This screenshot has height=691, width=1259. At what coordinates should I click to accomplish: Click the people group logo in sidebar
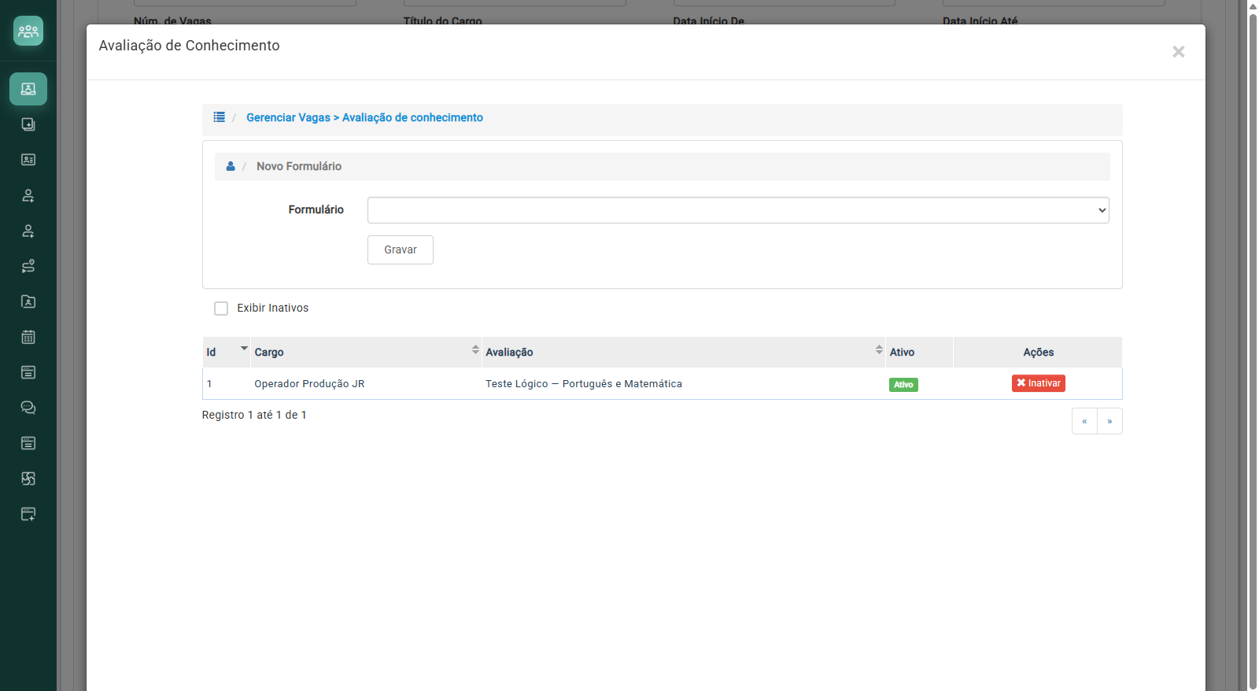28,31
